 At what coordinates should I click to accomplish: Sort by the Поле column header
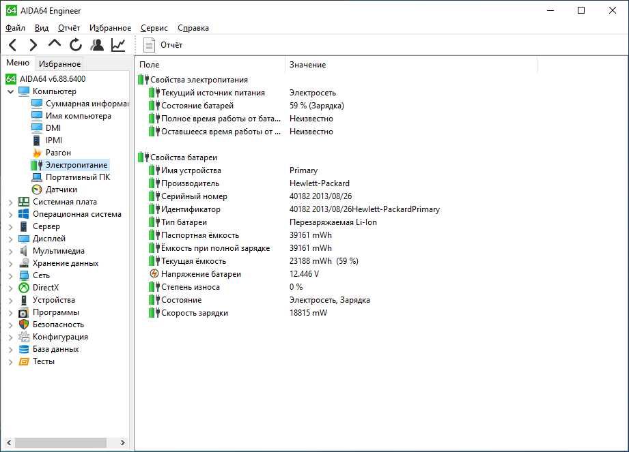[210, 65]
